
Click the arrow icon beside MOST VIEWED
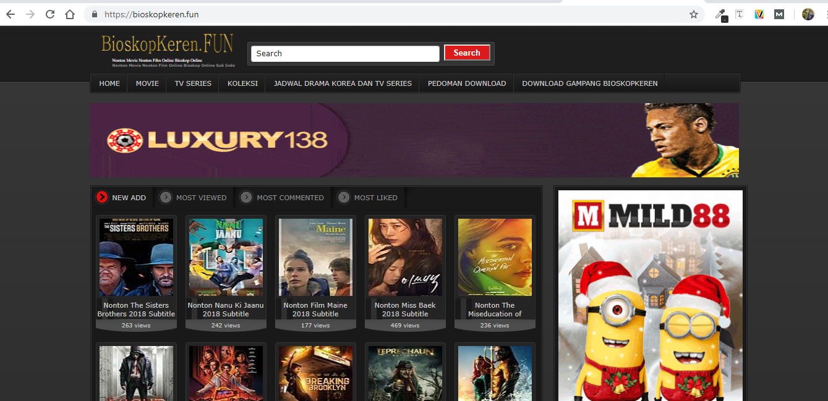[166, 197]
